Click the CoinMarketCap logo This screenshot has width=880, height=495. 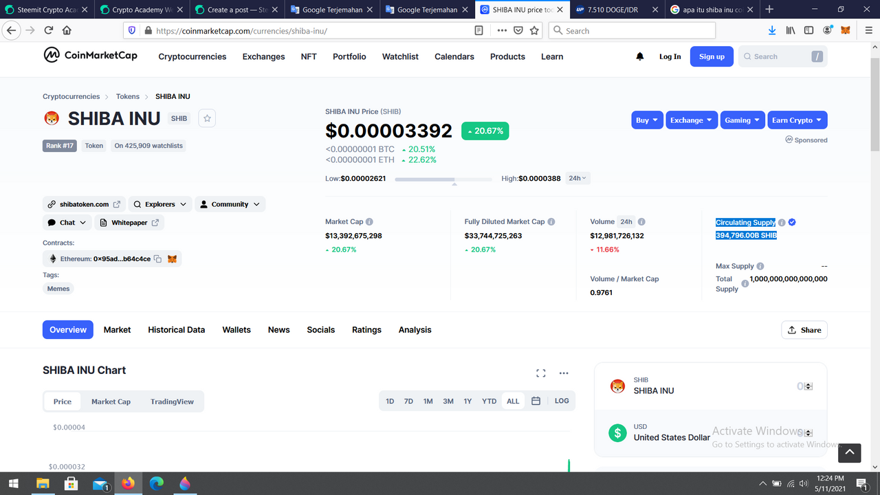point(90,56)
